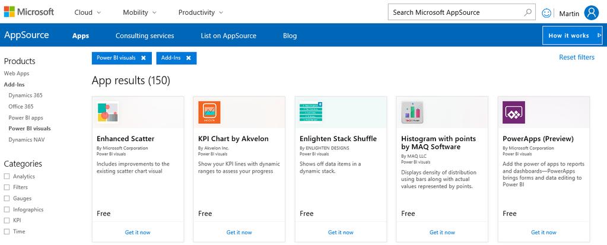Open the Enlighten Stack Shuffle icon
This screenshot has height=245, width=607.
point(311,112)
